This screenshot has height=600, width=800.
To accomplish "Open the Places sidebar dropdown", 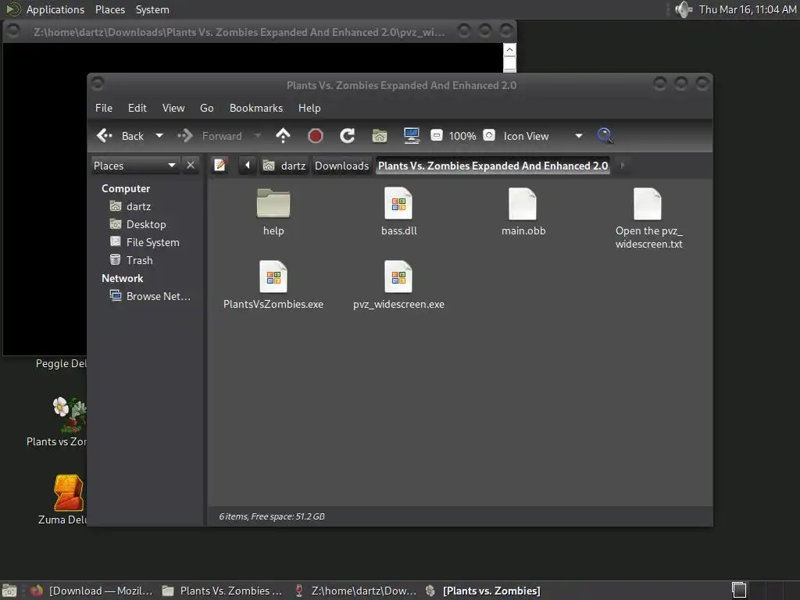I will (x=135, y=166).
